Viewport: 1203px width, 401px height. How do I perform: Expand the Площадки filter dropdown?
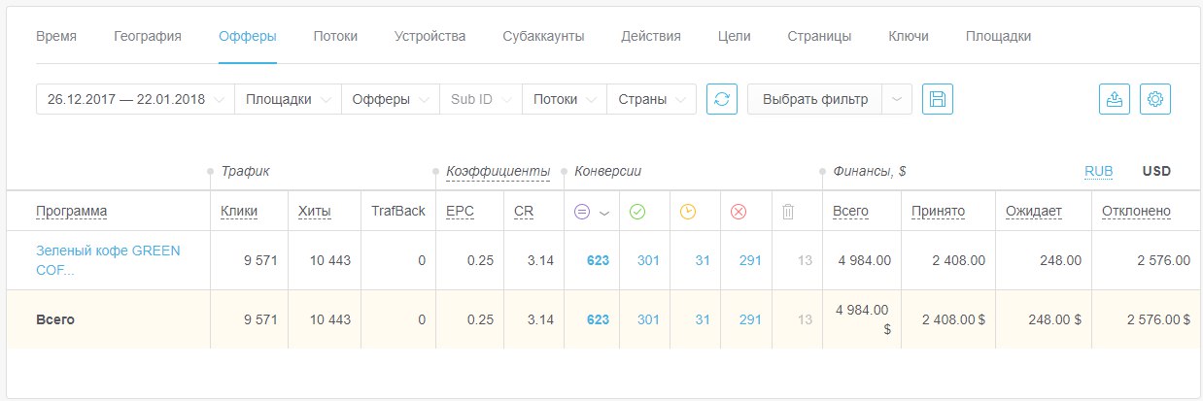[x=288, y=99]
